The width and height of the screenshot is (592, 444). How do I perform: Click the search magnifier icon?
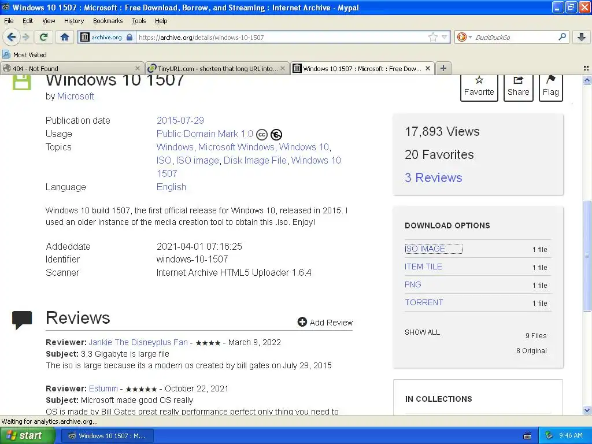pos(562,36)
